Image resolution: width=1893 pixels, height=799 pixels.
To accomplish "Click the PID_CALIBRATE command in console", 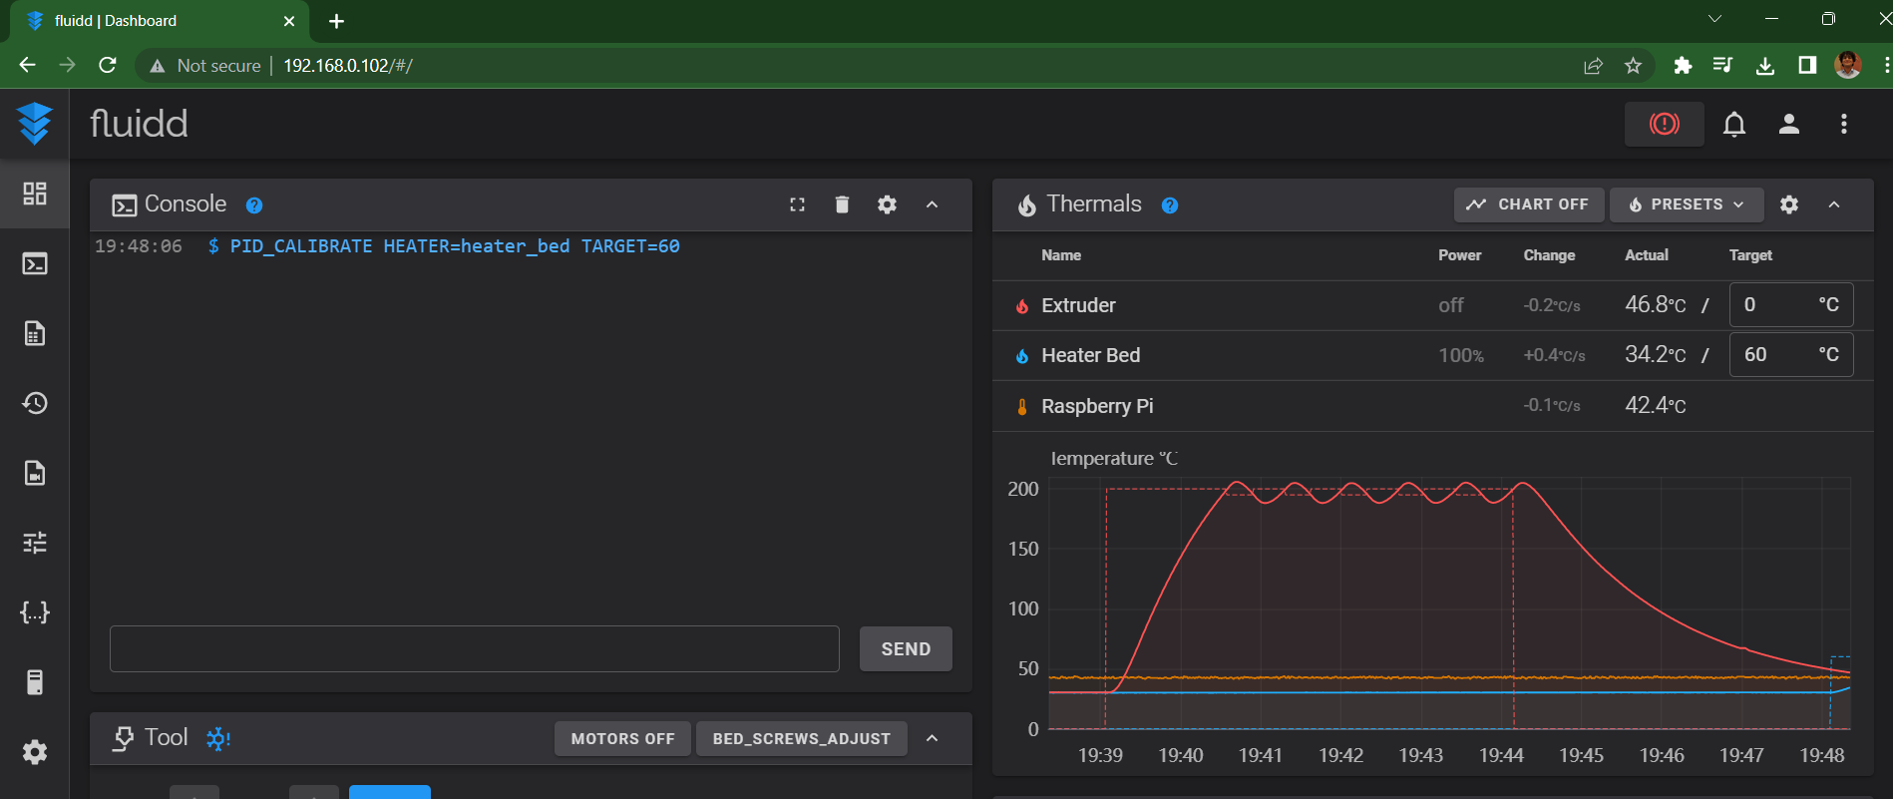I will coord(455,246).
